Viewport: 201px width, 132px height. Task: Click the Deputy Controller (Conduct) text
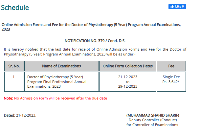pyautogui.click(x=153, y=120)
